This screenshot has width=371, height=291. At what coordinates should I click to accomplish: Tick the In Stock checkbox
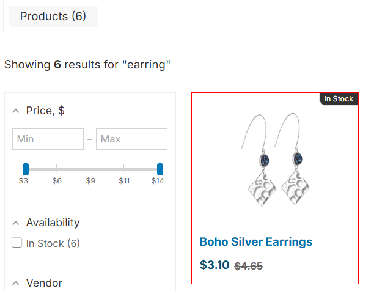[17, 243]
